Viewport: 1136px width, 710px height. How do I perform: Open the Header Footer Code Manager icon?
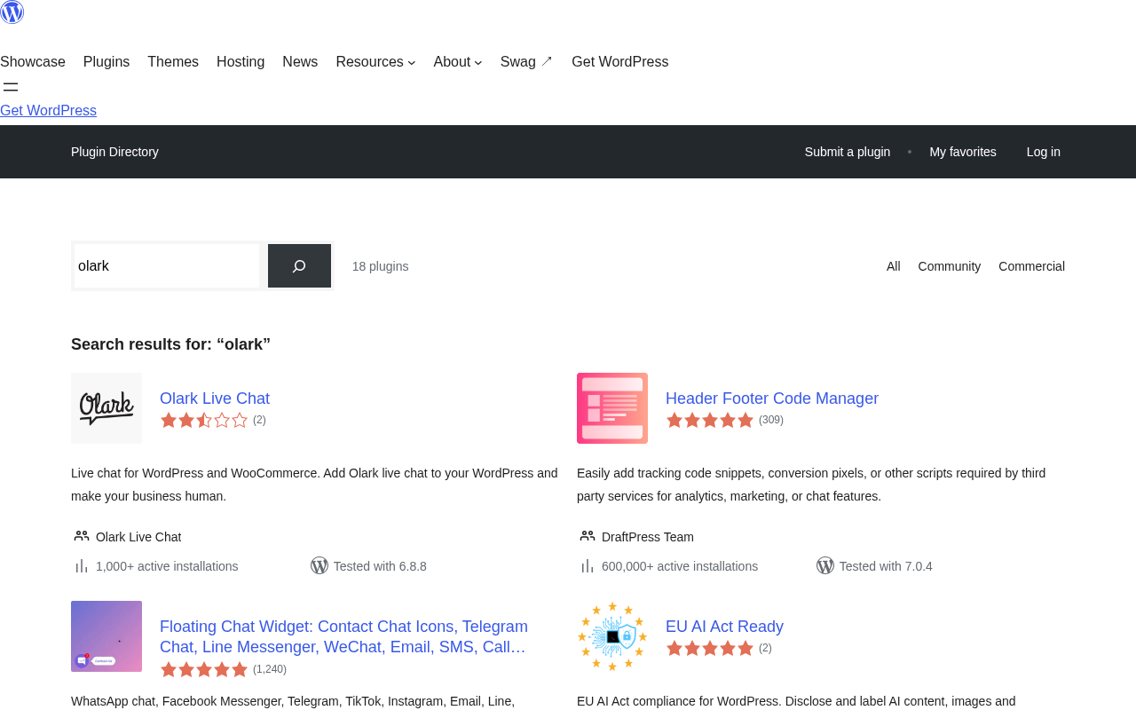pos(612,408)
